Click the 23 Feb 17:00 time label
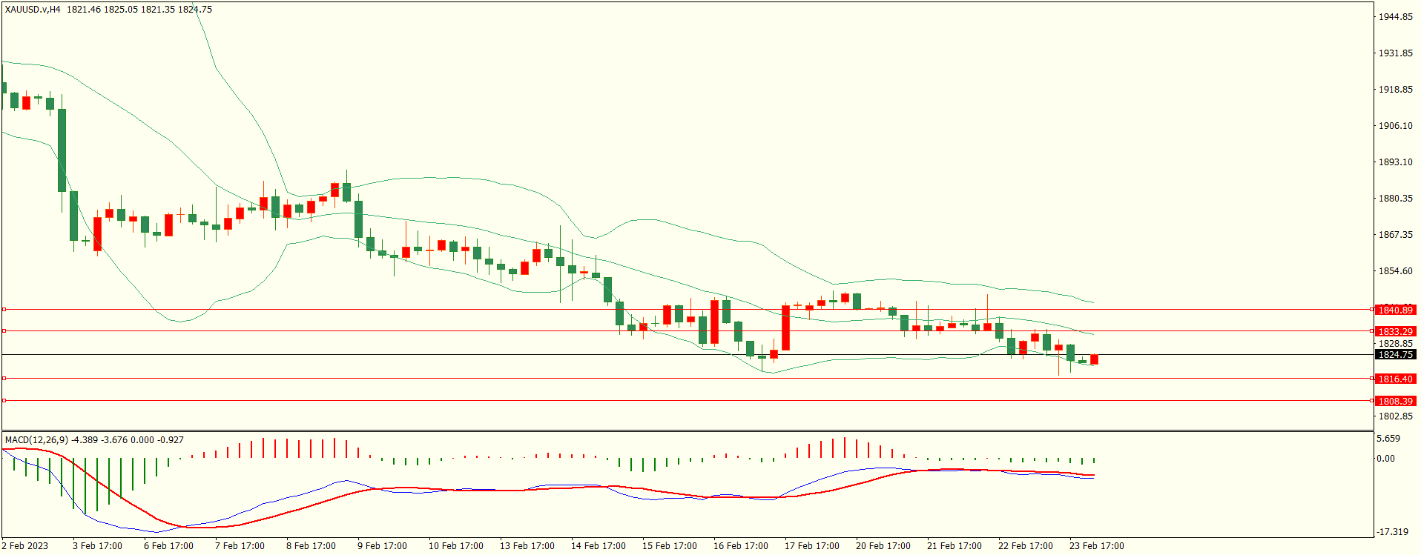The image size is (1421, 555). (1096, 546)
